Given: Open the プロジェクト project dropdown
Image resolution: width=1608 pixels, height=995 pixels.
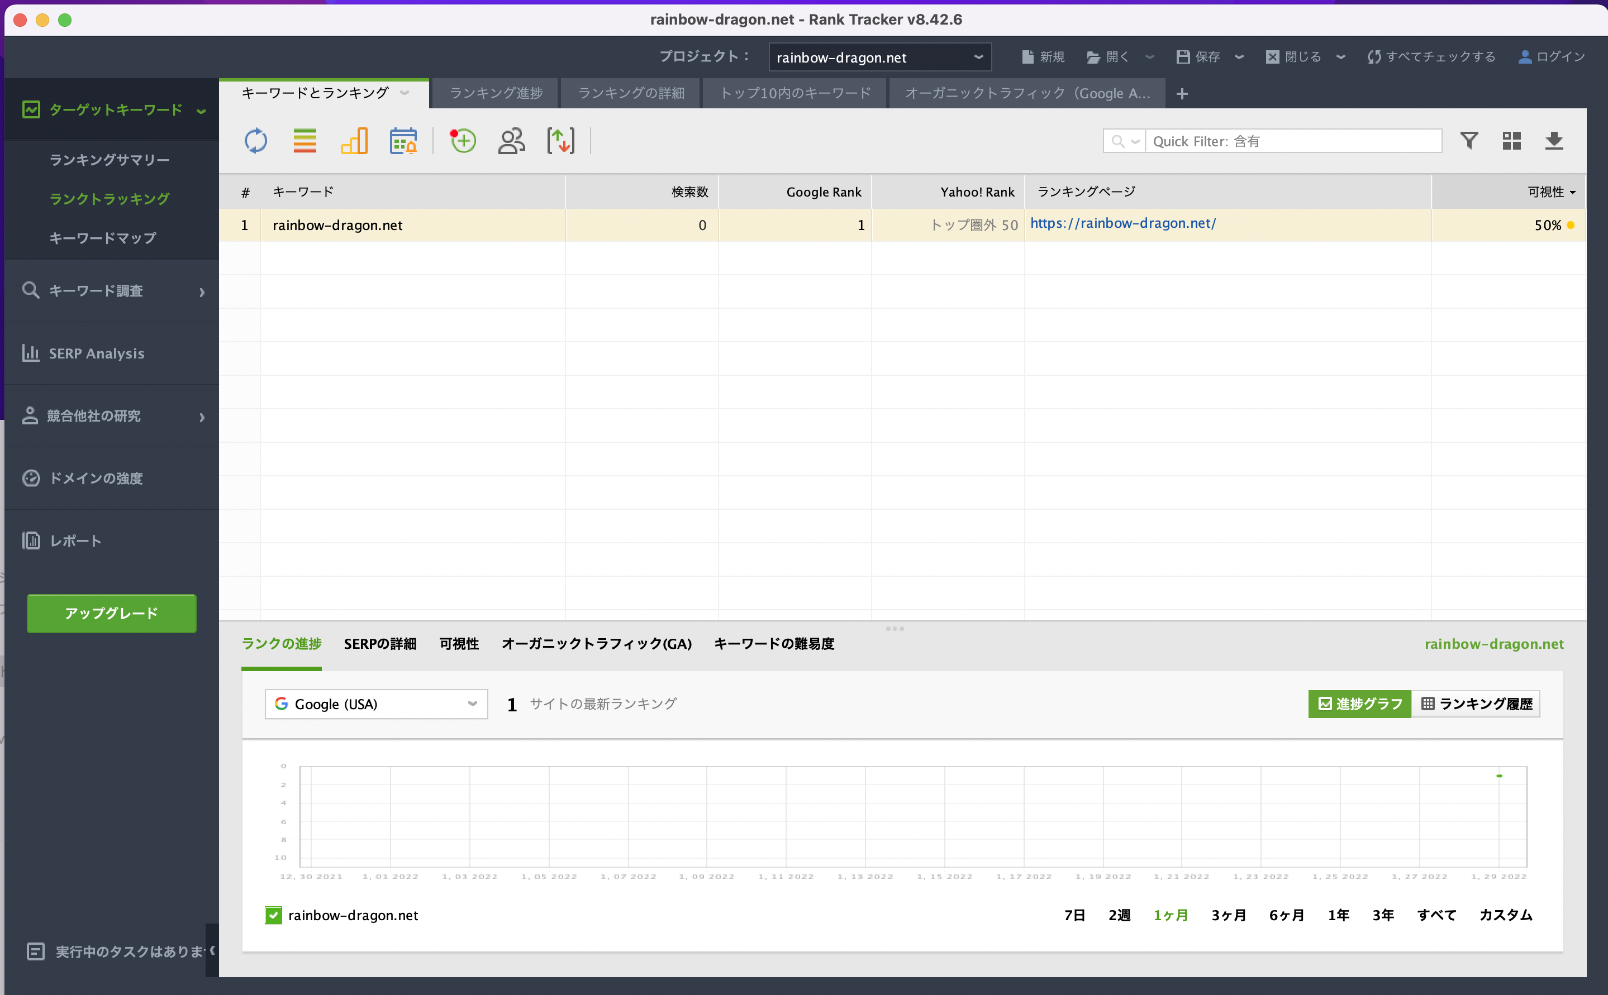Looking at the screenshot, I should click(x=880, y=58).
